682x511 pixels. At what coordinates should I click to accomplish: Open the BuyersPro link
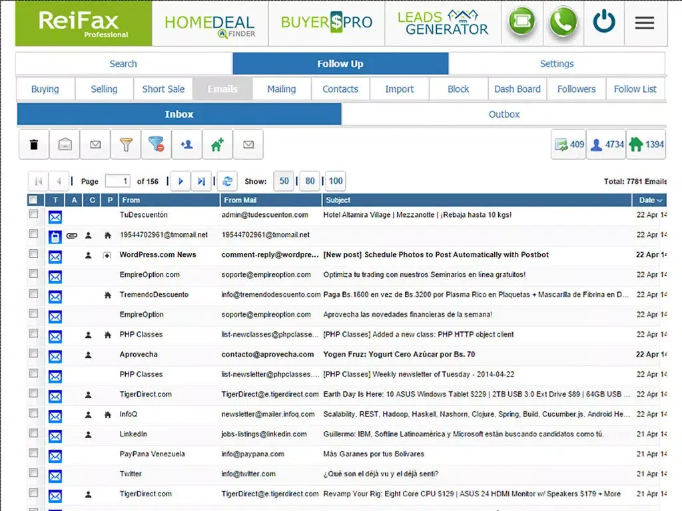pos(326,23)
